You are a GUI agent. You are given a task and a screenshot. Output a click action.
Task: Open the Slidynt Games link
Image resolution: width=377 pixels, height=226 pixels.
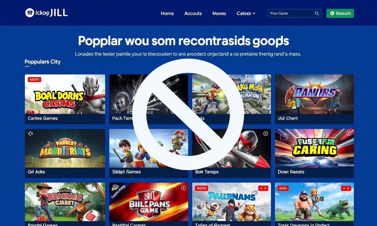click(126, 172)
